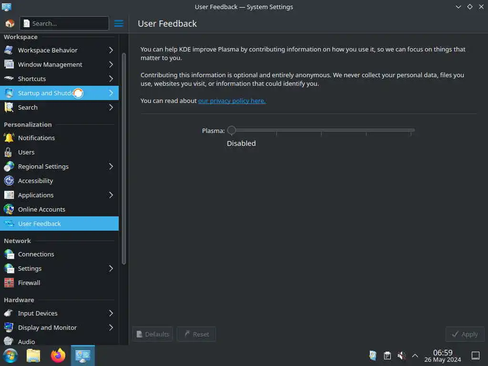Click the Window Management icon
The height and width of the screenshot is (366, 488).
[x=9, y=64]
